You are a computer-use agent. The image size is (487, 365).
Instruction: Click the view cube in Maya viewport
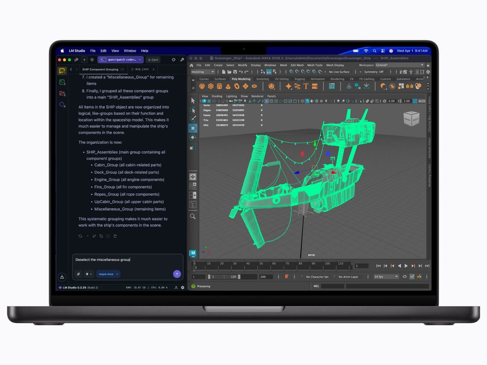(411, 119)
